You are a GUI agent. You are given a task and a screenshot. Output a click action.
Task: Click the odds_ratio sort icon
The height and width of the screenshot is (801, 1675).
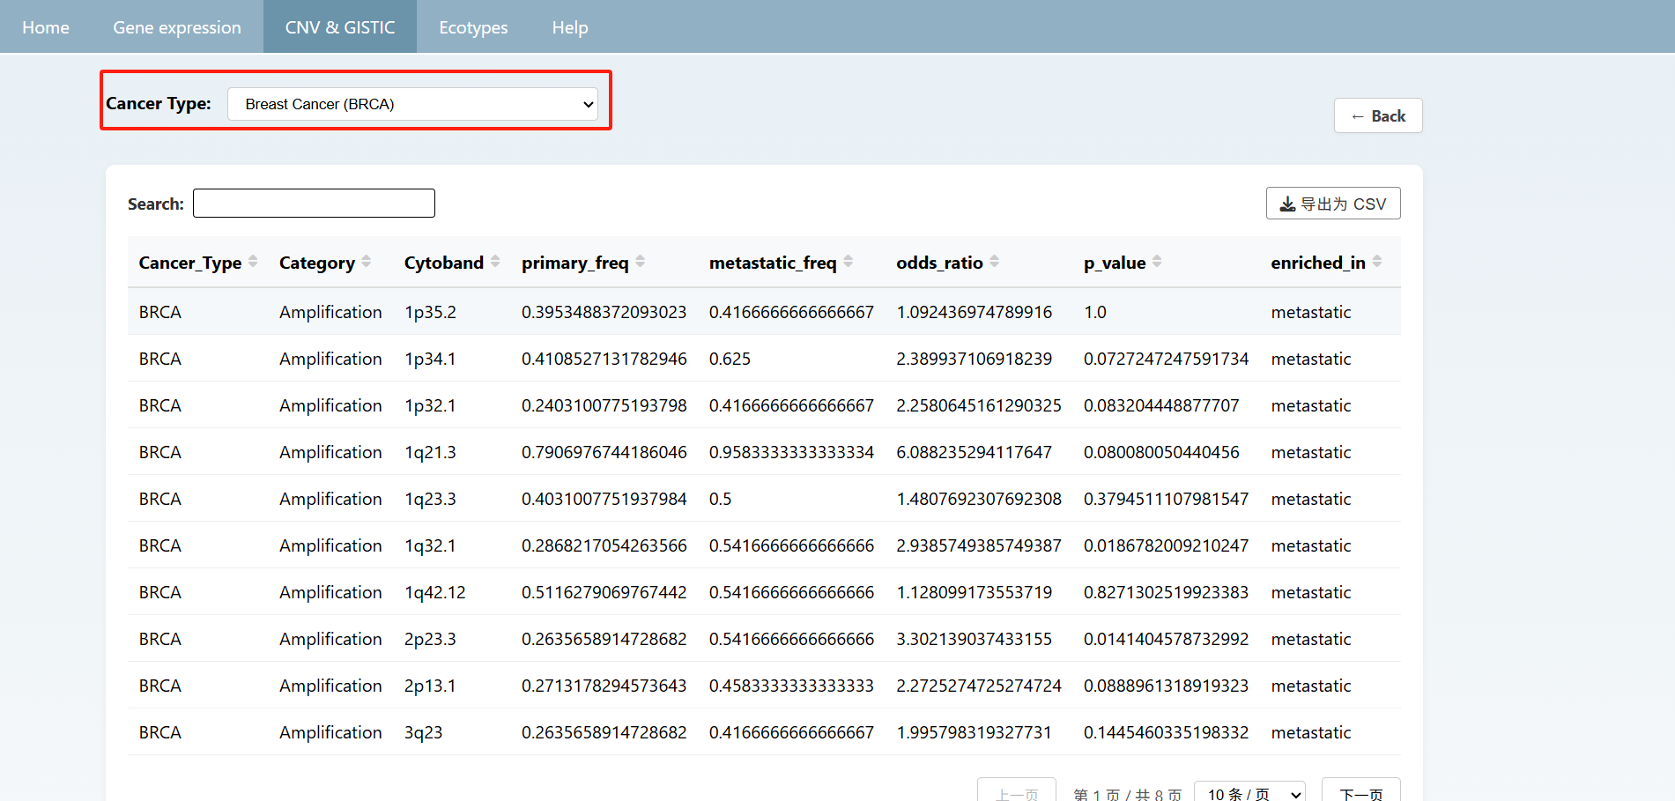(x=995, y=262)
